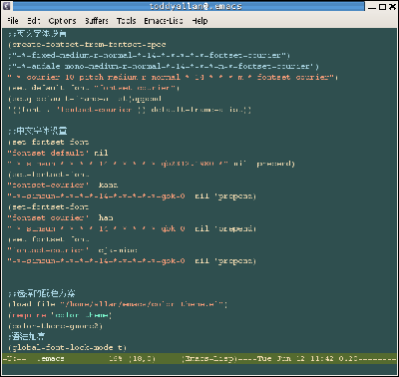Click the window menu icon in title bar

[x=7, y=6]
